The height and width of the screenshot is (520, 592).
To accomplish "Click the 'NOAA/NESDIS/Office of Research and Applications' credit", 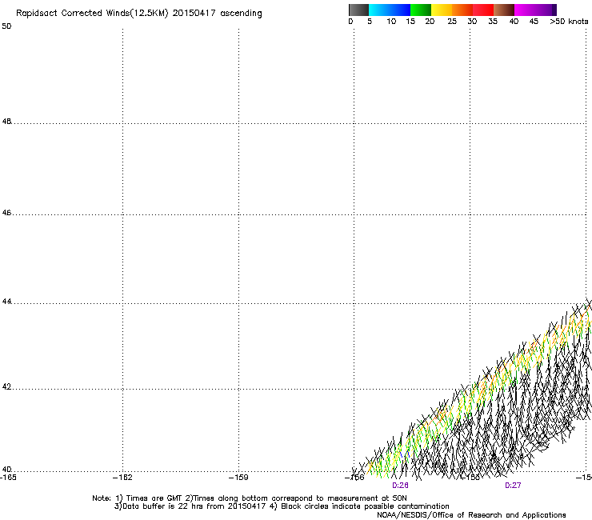I will point(471,515).
